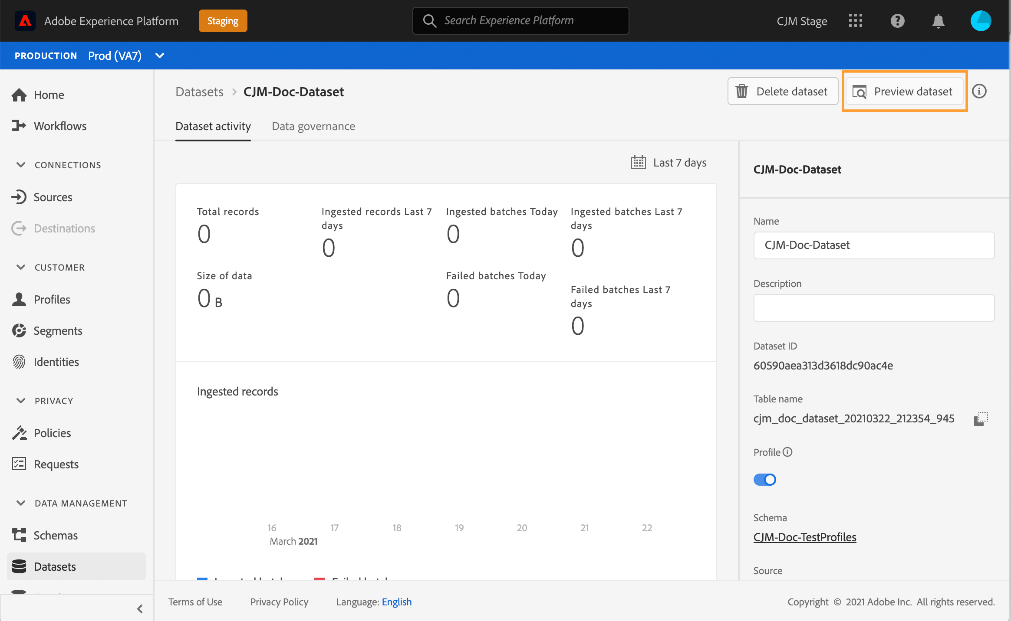Collapse the DATA MANAGEMENT section
The image size is (1011, 621).
(x=21, y=503)
